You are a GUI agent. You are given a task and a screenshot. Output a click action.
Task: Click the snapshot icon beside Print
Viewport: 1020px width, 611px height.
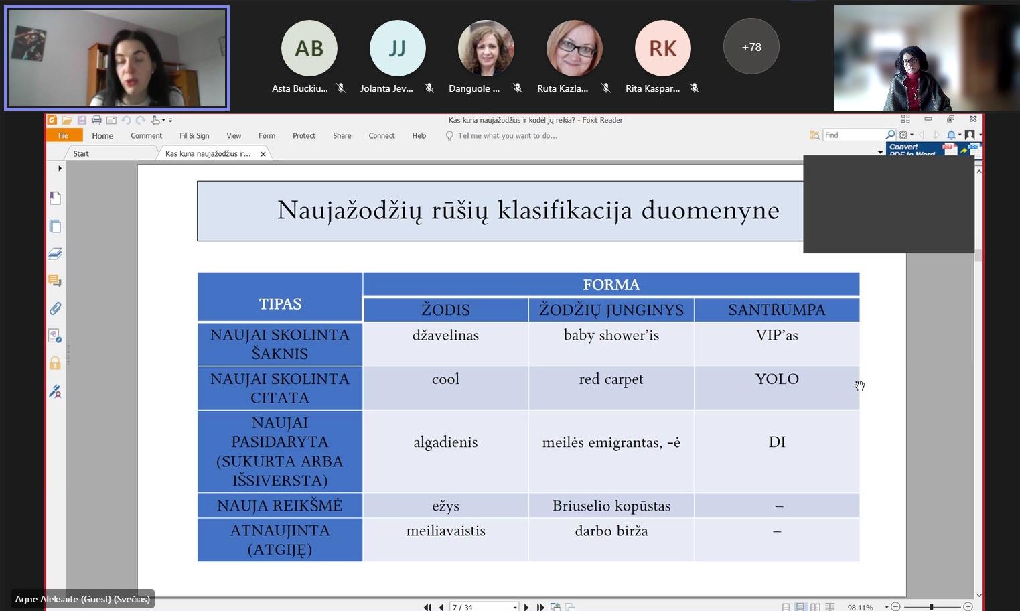(111, 120)
